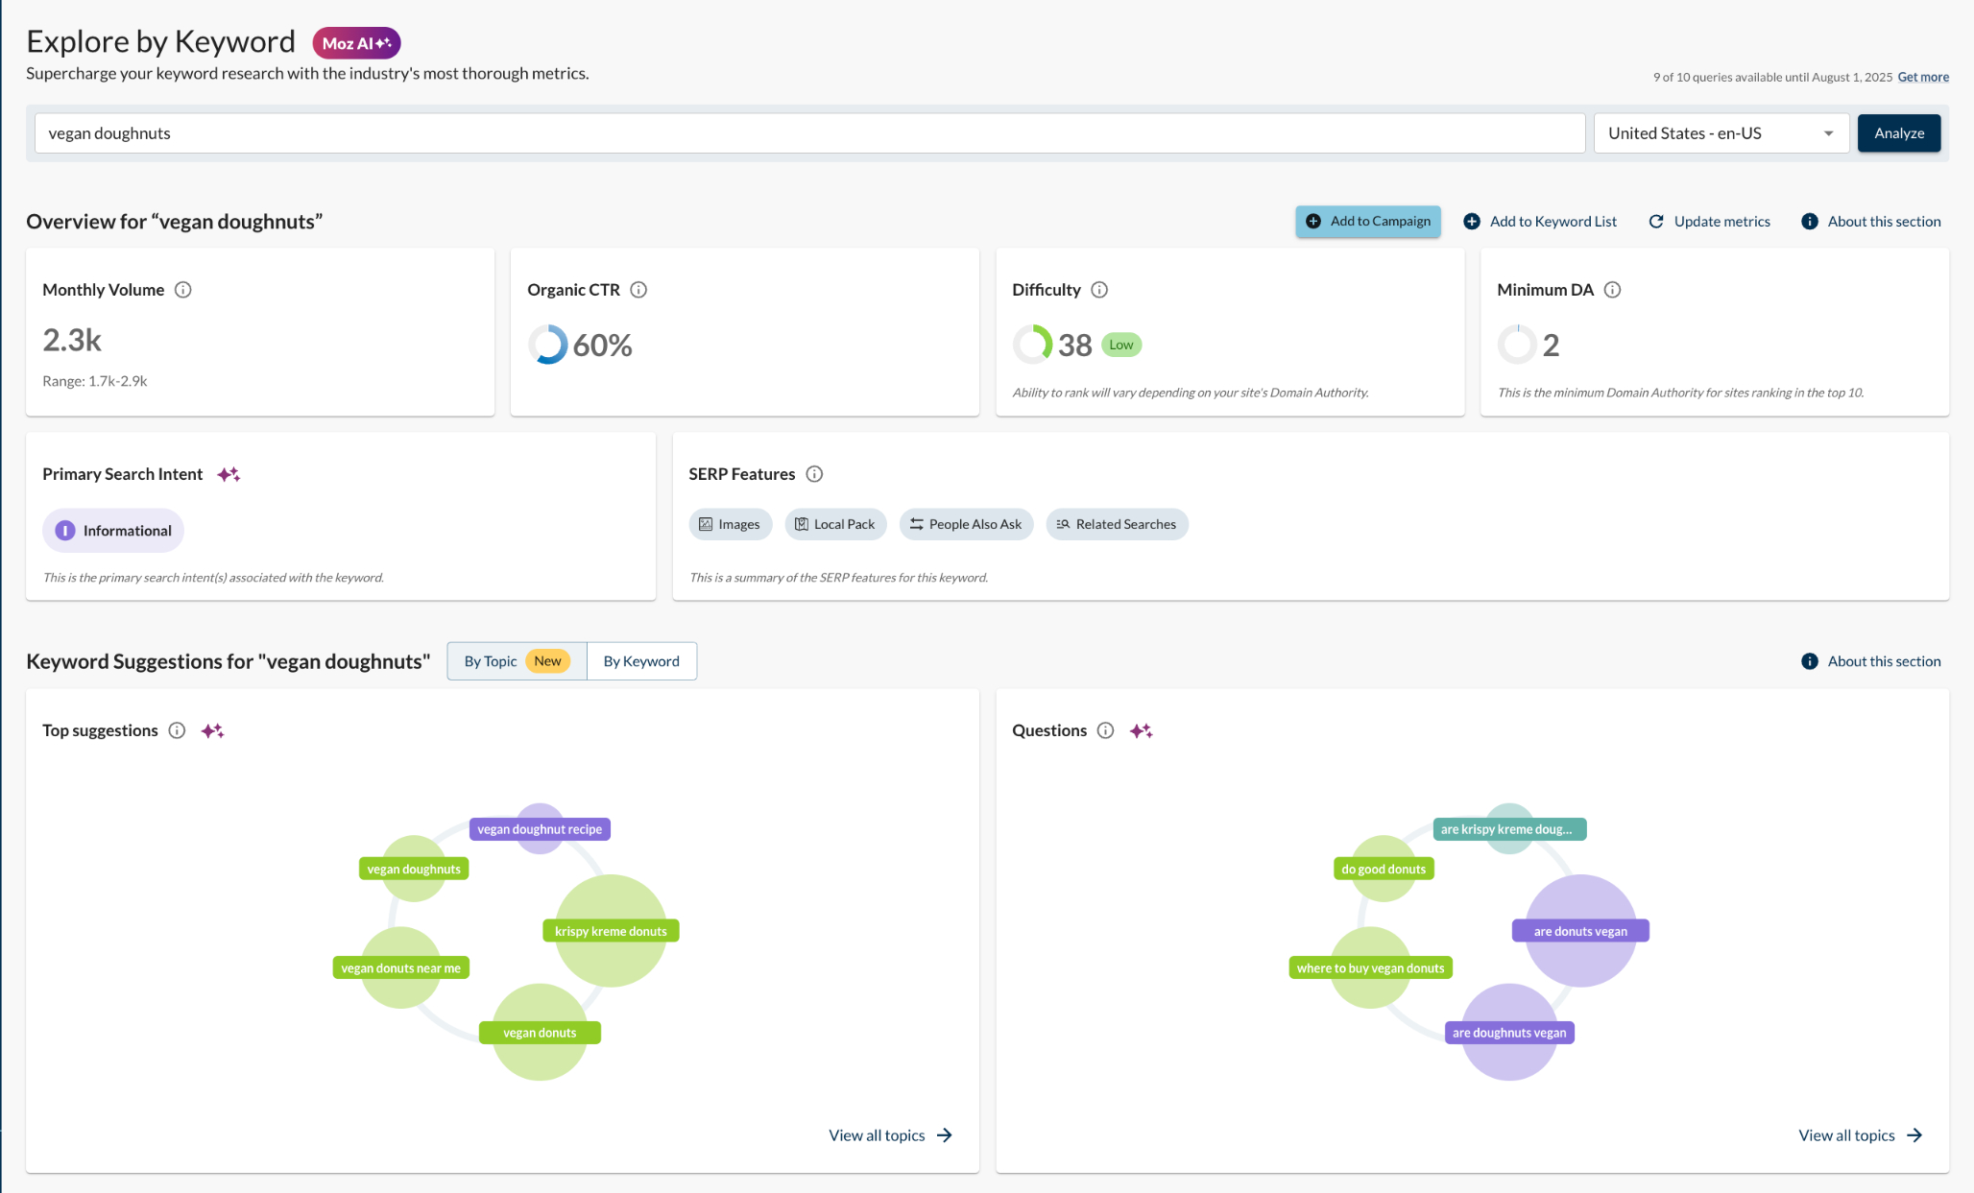1974x1193 pixels.
Task: Click the Primary Search Intent AI sparkle icon
Action: click(x=229, y=474)
